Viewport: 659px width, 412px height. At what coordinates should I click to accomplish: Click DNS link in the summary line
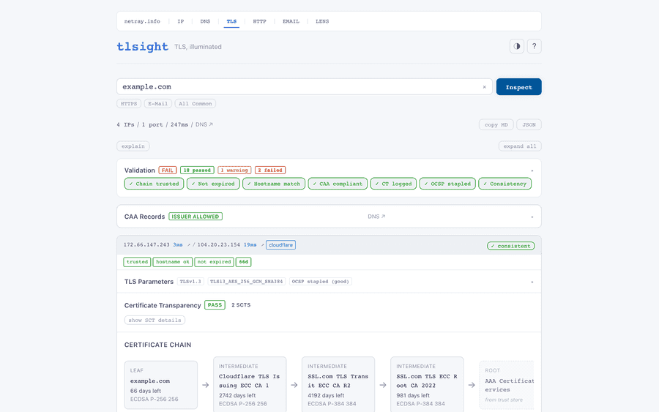[x=204, y=124]
